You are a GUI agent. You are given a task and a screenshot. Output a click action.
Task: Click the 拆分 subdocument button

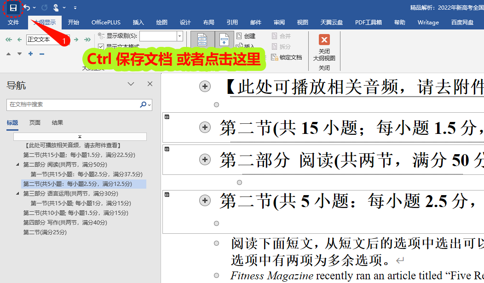pyautogui.click(x=281, y=46)
